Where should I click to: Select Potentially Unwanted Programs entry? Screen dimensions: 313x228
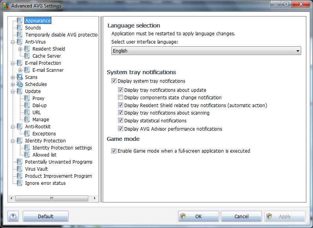click(59, 162)
